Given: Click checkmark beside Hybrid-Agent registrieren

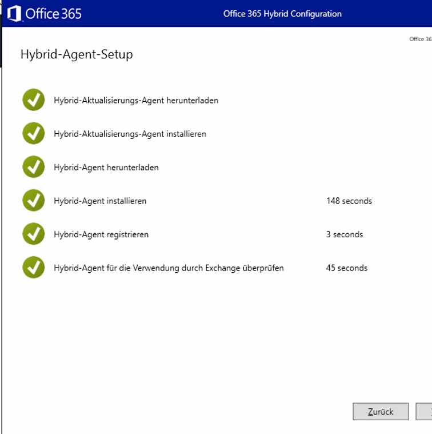Looking at the screenshot, I should point(34,234).
